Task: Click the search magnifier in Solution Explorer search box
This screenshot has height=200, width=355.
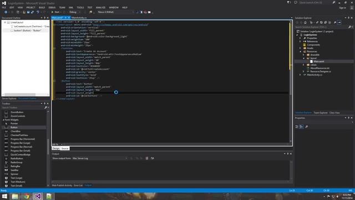Action: (349, 27)
